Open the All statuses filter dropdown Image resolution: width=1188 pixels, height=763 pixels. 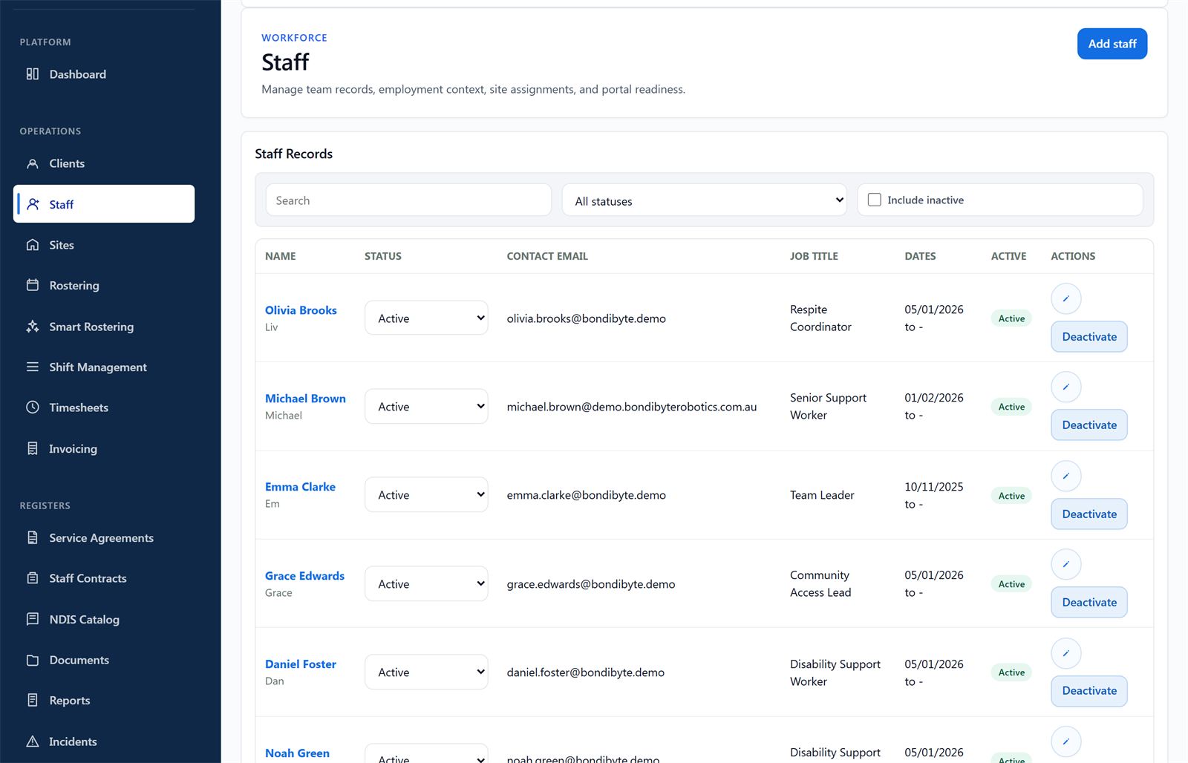[704, 200]
